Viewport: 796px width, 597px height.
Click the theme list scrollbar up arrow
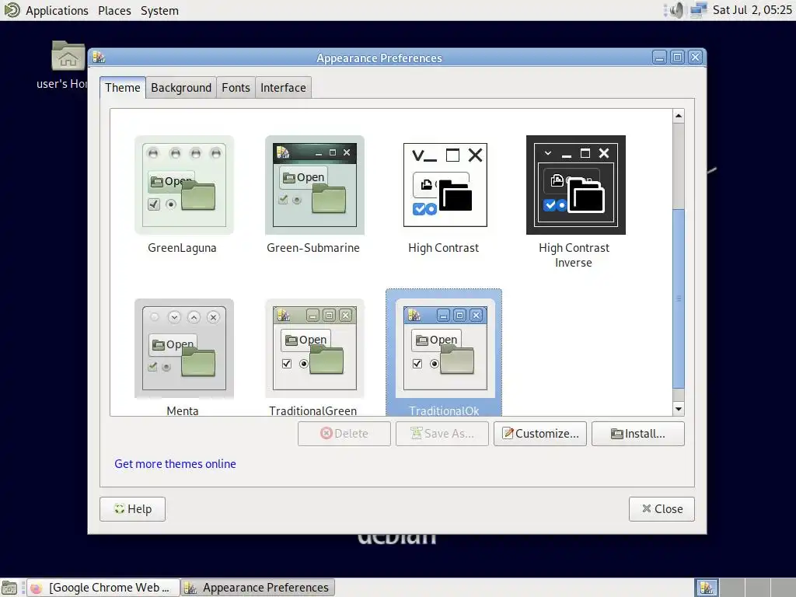click(678, 117)
